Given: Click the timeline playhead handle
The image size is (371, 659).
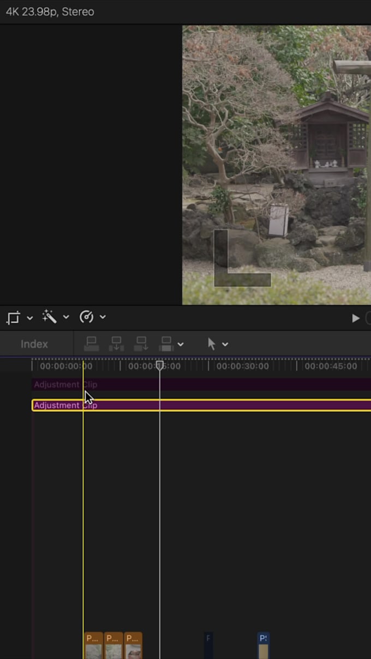Looking at the screenshot, I should [x=160, y=365].
